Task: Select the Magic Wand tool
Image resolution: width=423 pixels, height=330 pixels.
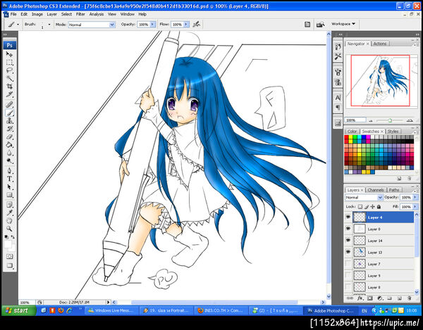Action: coord(9,78)
